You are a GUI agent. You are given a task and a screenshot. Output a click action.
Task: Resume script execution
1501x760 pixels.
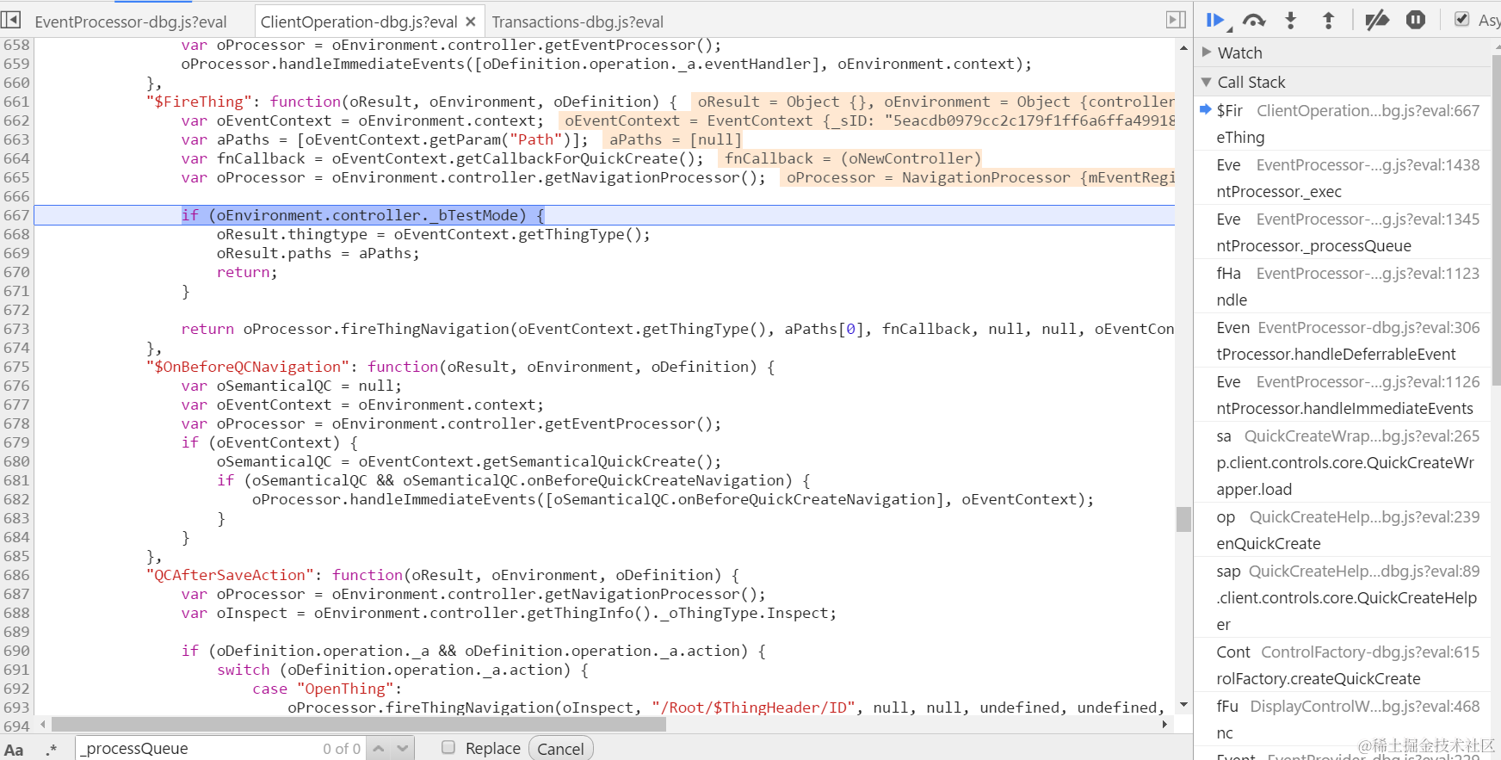pos(1216,21)
